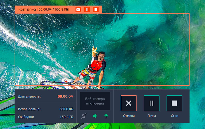Image resolution: width=205 pixels, height=129 pixels.
Task: Click the Отмена cancel button
Action: (129, 103)
